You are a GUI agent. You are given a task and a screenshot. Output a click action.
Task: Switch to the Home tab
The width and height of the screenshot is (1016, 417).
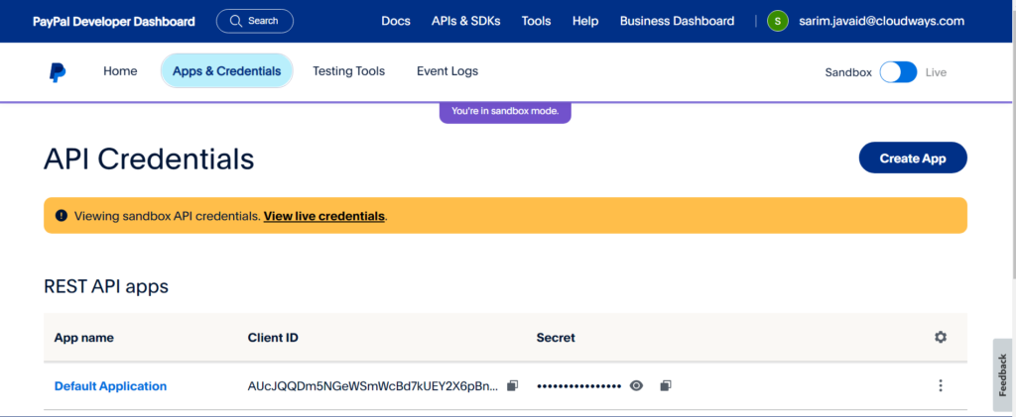[120, 71]
